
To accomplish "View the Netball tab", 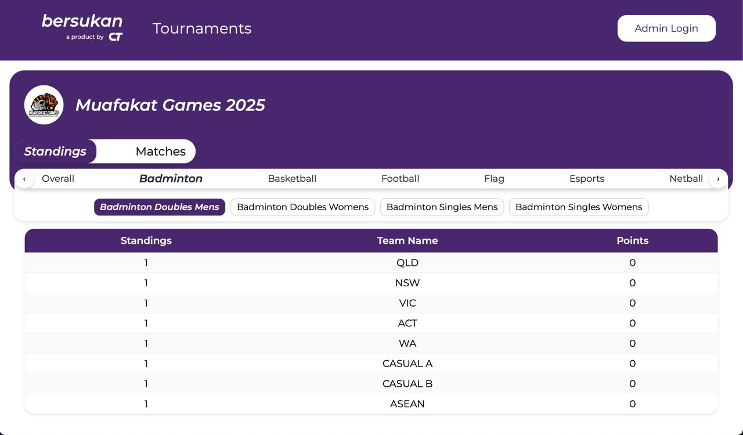I will pyautogui.click(x=686, y=179).
